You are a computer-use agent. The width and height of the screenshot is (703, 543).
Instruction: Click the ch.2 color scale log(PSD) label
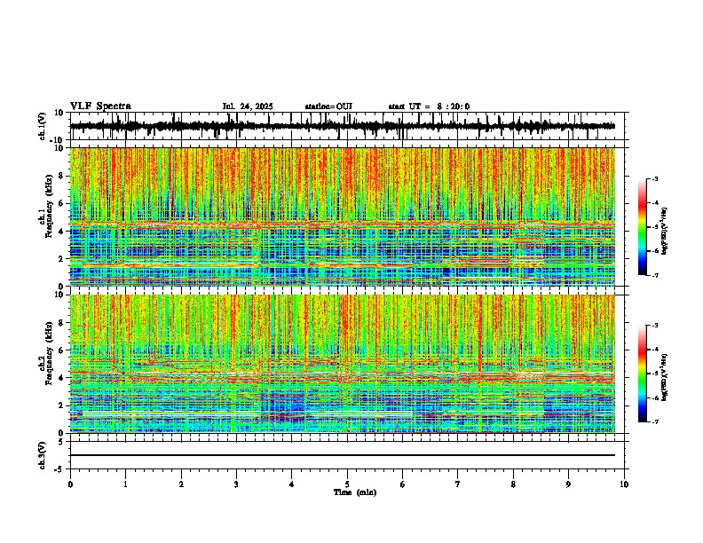pyautogui.click(x=664, y=377)
